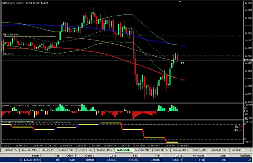Click the highlighted current price tag on the price scale
The image size is (253, 163).
248,60
